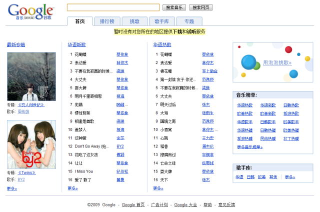
Task: Open 华语 in the 歌手库 panel
Action: pos(239,177)
